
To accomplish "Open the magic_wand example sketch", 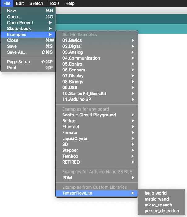I will click(x=162, y=199).
